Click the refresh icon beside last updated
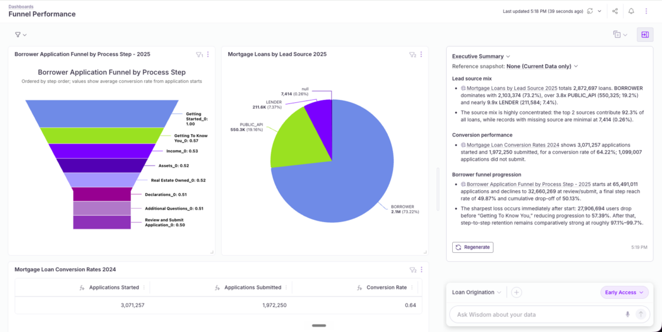The height and width of the screenshot is (332, 662). coord(590,11)
